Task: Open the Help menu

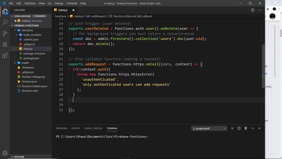Action: coord(83,3)
